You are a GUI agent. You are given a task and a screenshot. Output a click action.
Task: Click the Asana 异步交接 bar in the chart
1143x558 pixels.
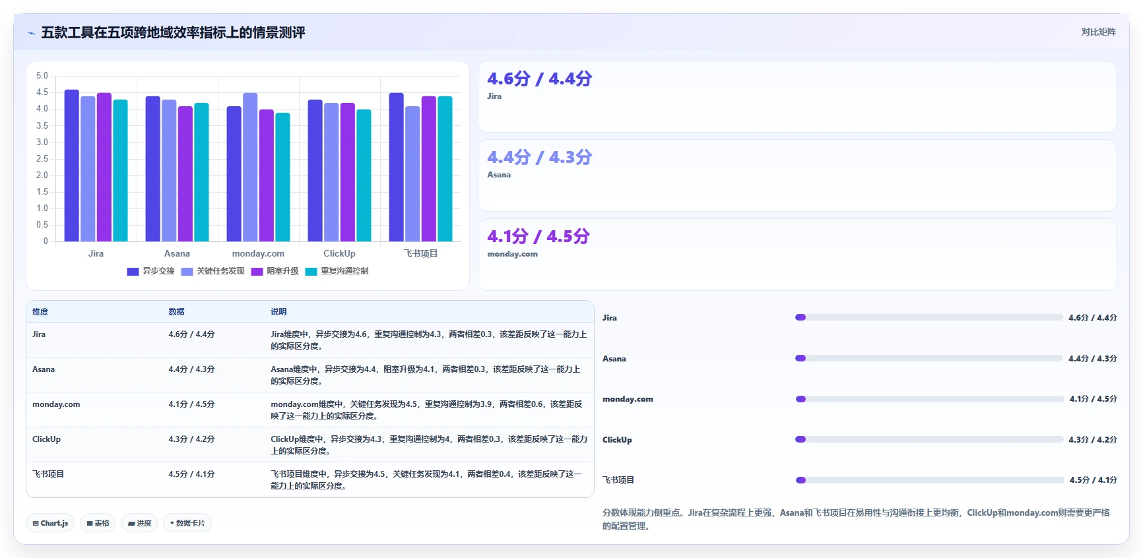click(x=152, y=169)
